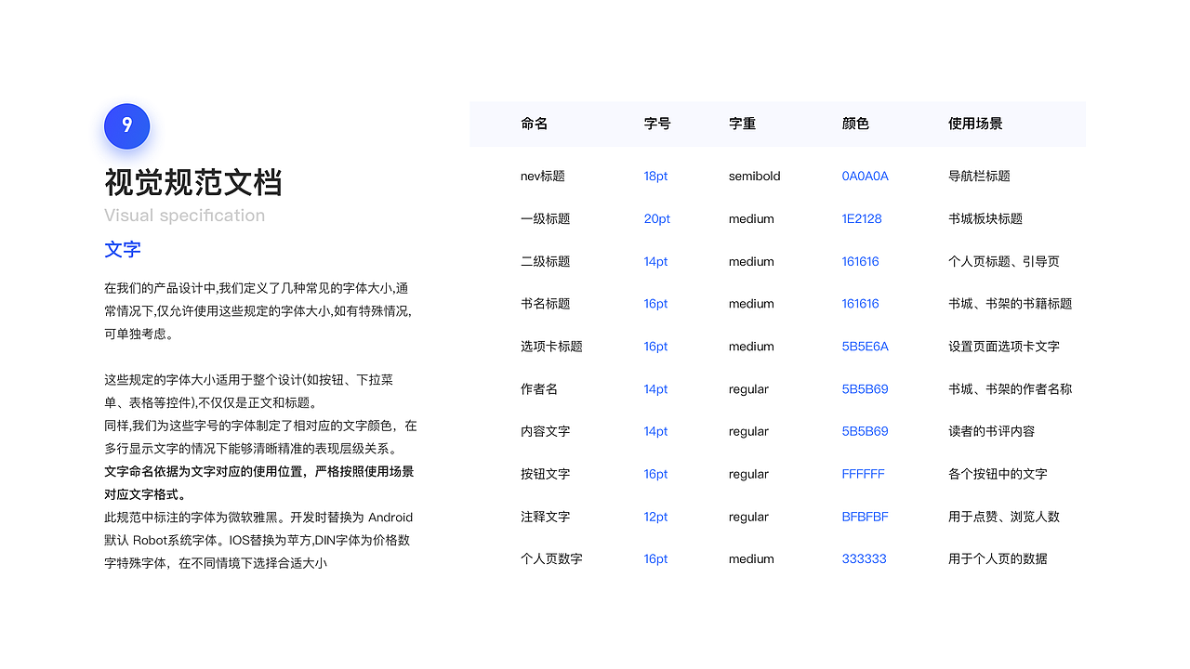Click 5B5B69 in the 作者名 row

(866, 389)
